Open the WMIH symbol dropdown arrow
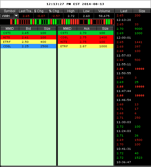Screen dimensions: 151x167 tap(16, 16)
